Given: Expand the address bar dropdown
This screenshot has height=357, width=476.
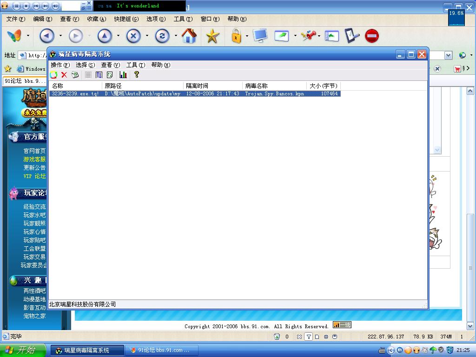Looking at the screenshot, I should tap(449, 55).
